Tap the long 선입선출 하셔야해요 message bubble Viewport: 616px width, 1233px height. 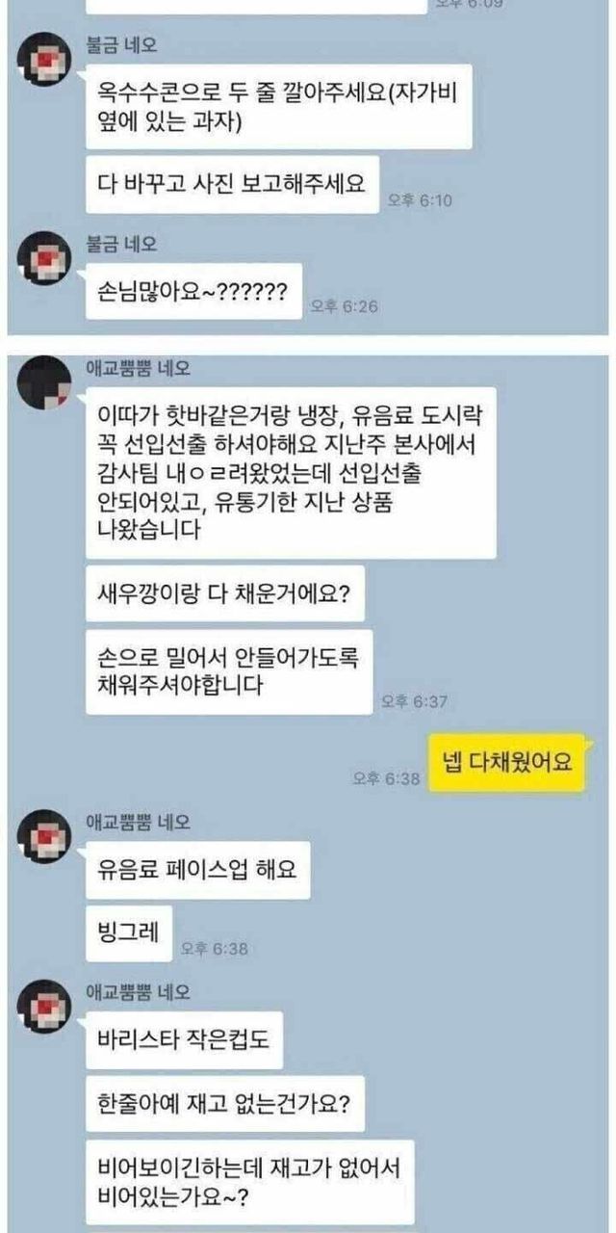tap(290, 473)
